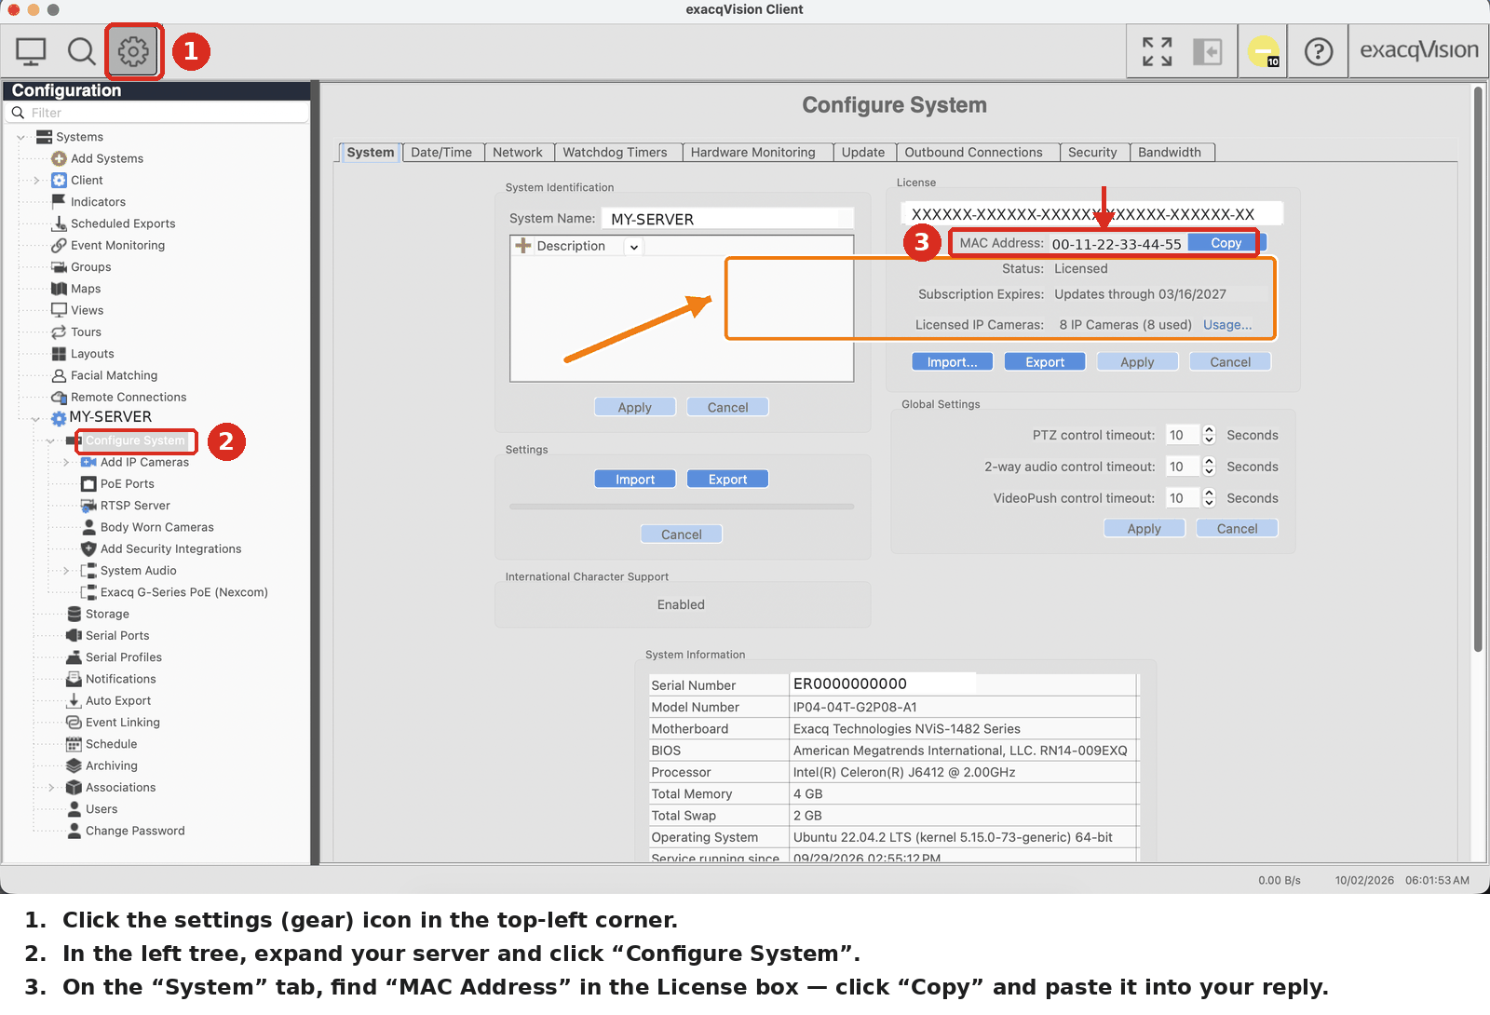Open the Hardware Monitoring tab

(x=753, y=153)
